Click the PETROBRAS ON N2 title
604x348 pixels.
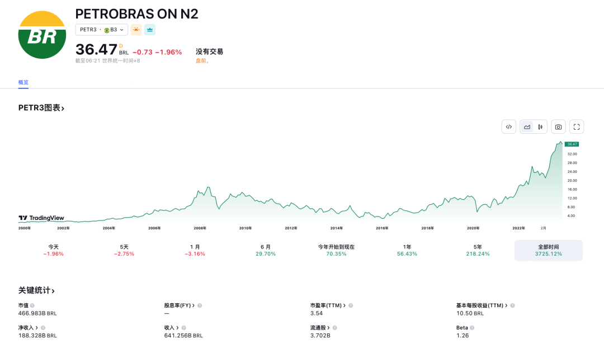coord(137,14)
